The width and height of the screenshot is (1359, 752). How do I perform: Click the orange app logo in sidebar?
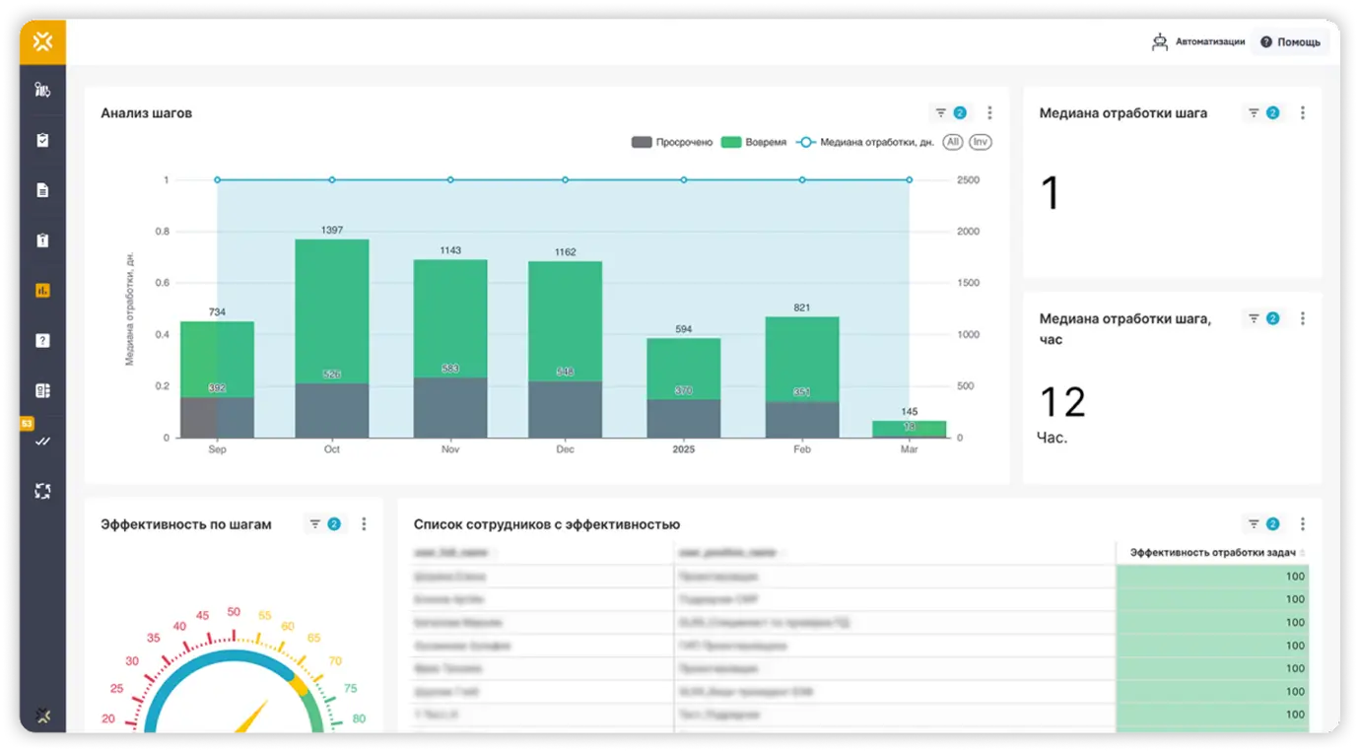(x=42, y=41)
